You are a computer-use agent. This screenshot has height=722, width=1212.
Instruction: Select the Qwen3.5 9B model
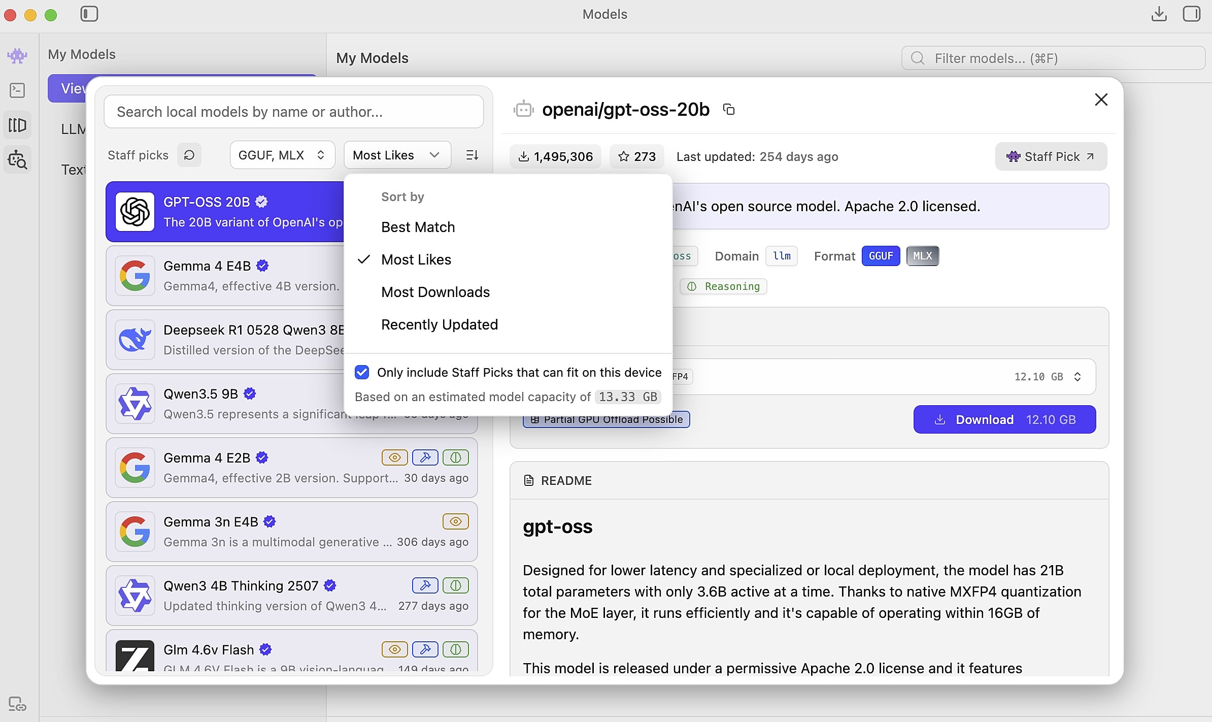[225, 404]
